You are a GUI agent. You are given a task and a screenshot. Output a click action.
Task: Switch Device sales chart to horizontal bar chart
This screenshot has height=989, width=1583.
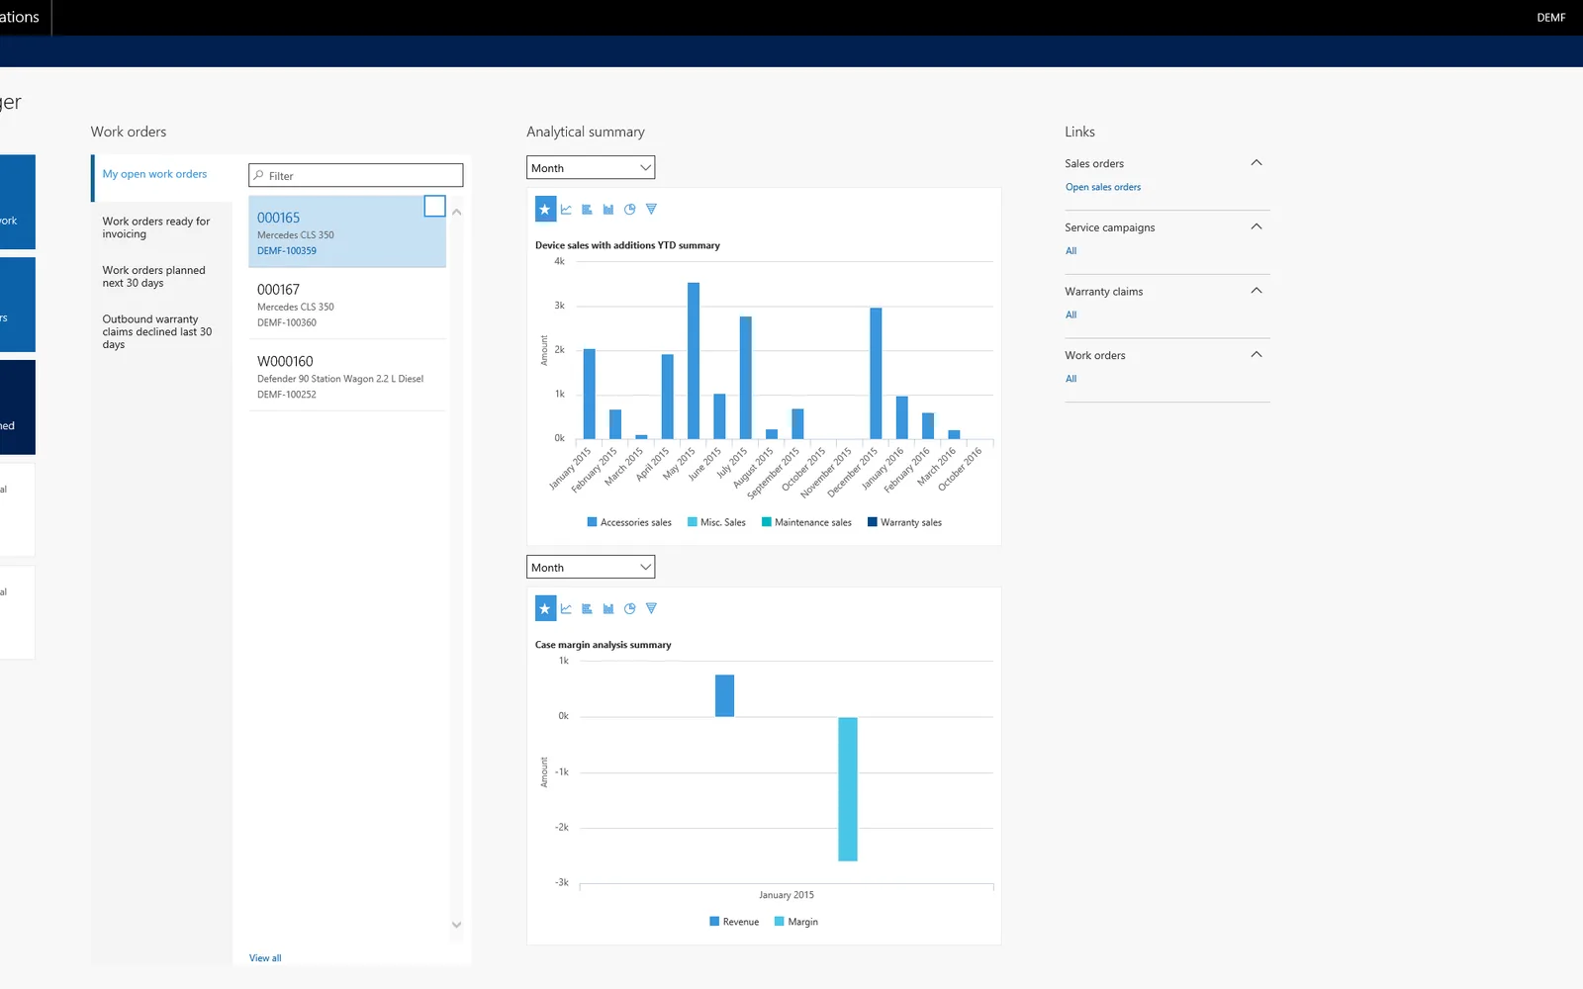tap(587, 209)
